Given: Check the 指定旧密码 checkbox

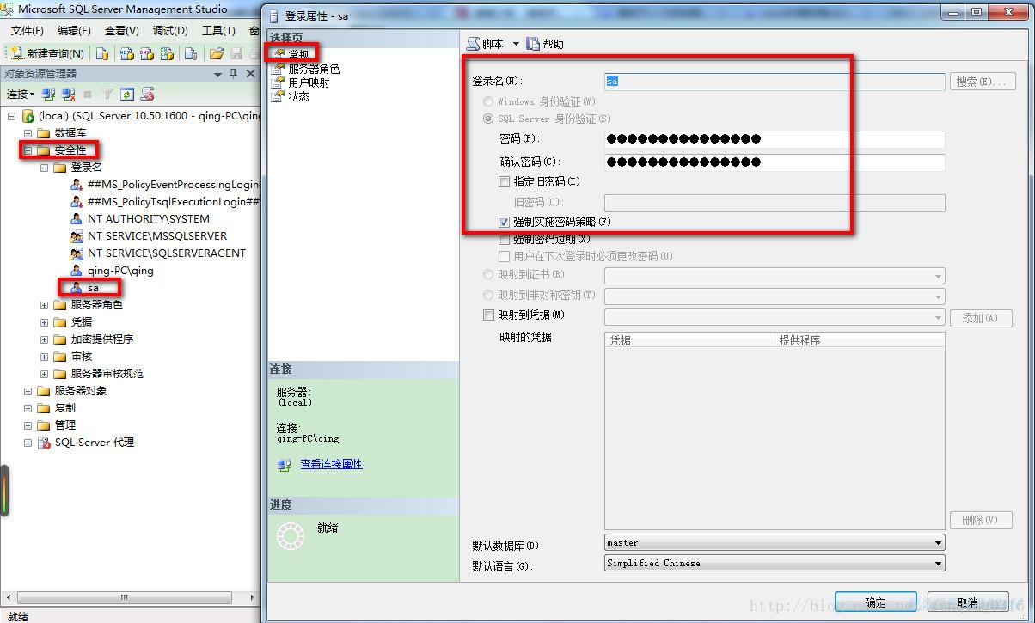Looking at the screenshot, I should [x=505, y=181].
